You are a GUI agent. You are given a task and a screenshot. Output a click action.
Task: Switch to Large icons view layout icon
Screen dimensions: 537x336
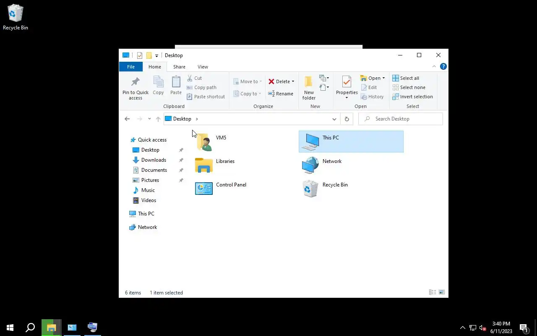click(441, 292)
